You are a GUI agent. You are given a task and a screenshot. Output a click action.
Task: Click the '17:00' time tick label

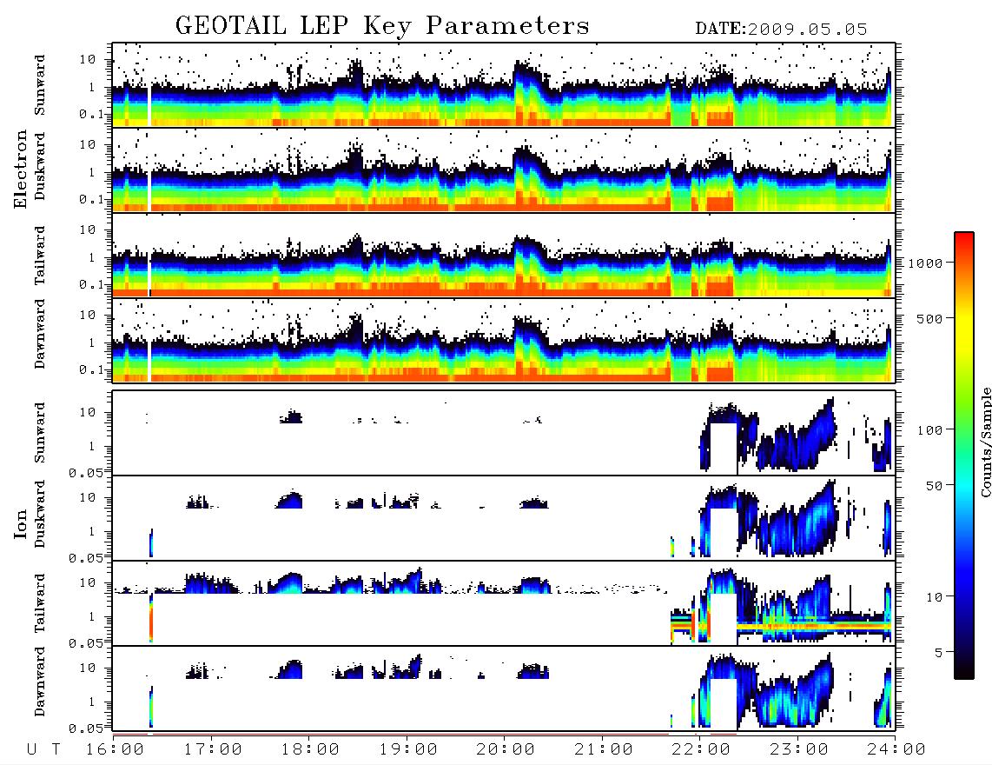tap(213, 750)
